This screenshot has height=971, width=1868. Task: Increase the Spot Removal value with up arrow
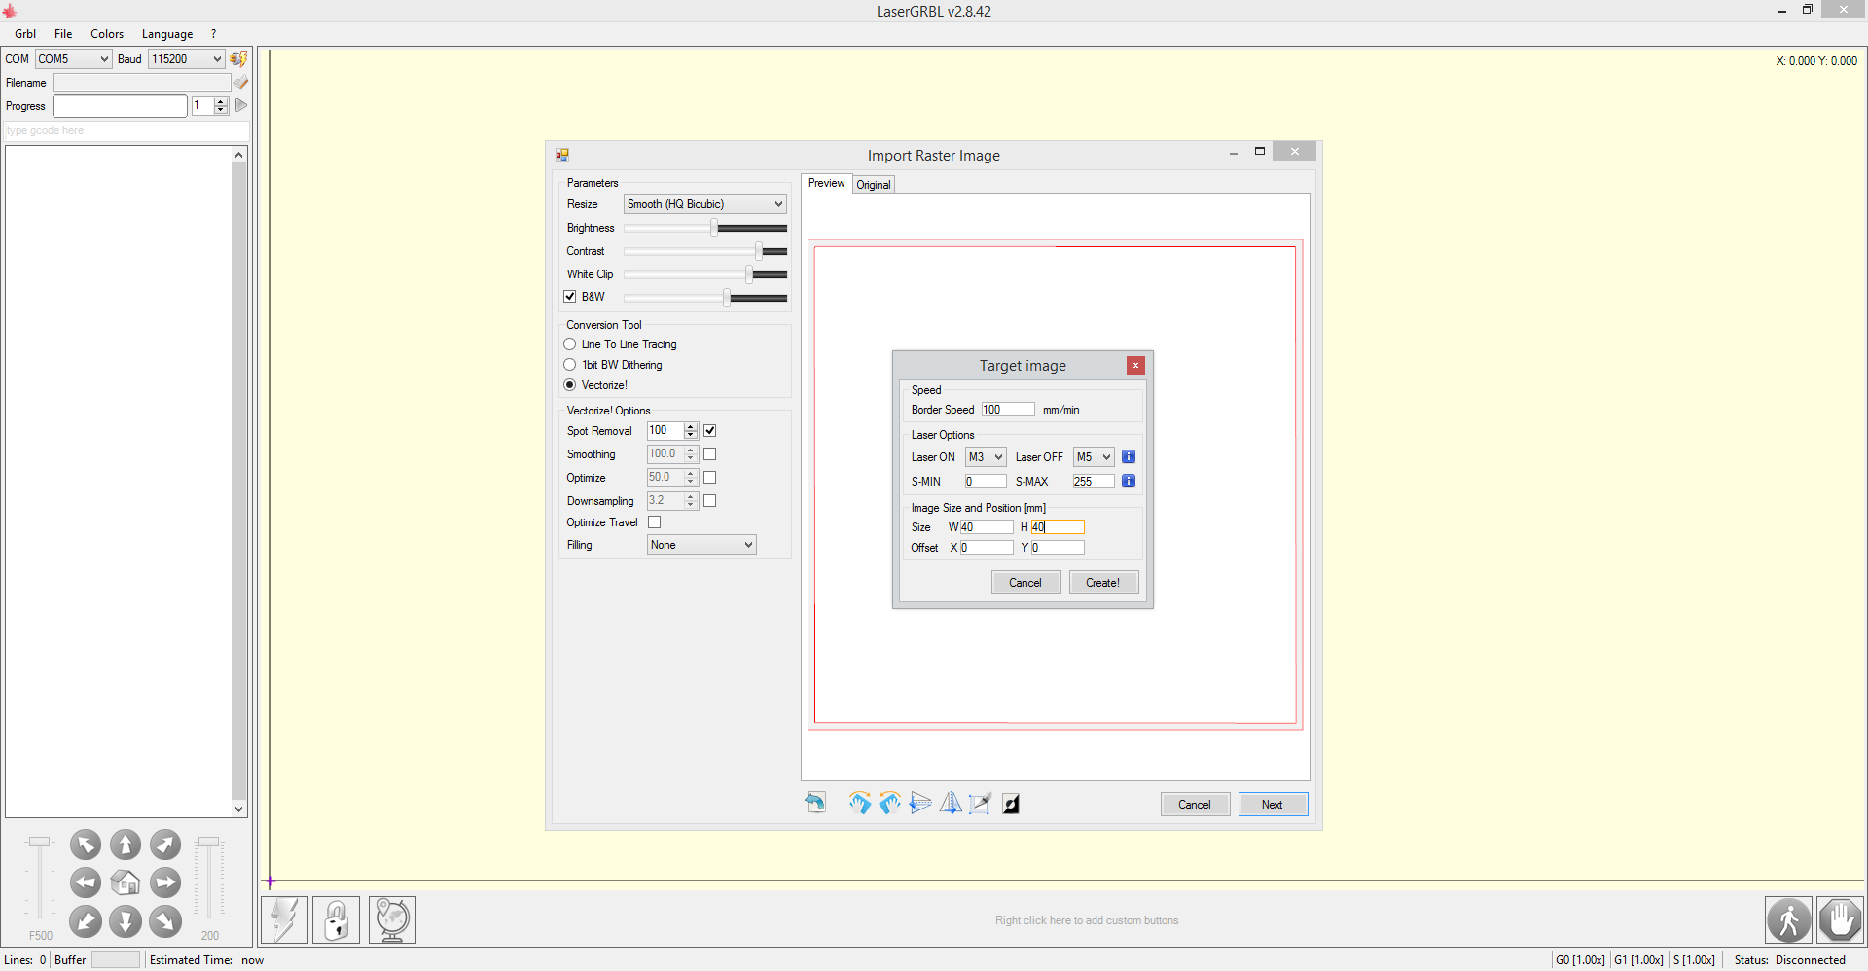(691, 426)
